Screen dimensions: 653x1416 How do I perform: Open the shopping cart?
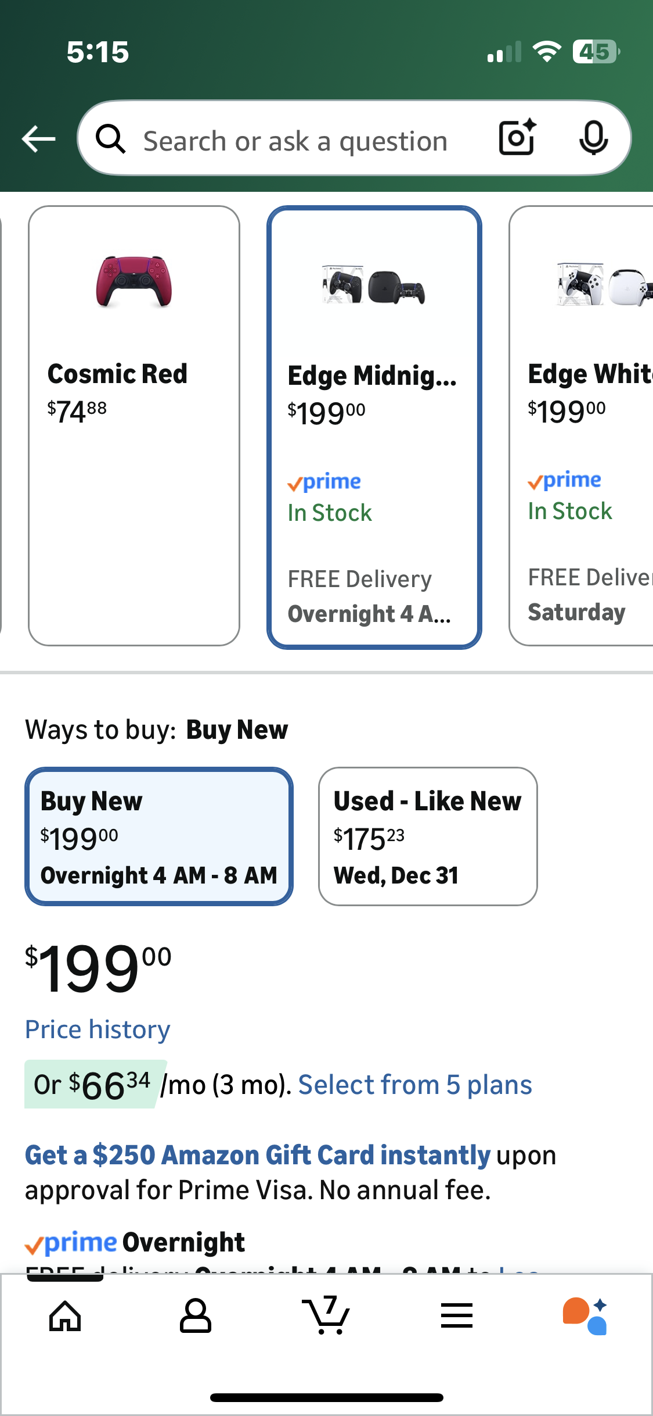click(x=326, y=1316)
